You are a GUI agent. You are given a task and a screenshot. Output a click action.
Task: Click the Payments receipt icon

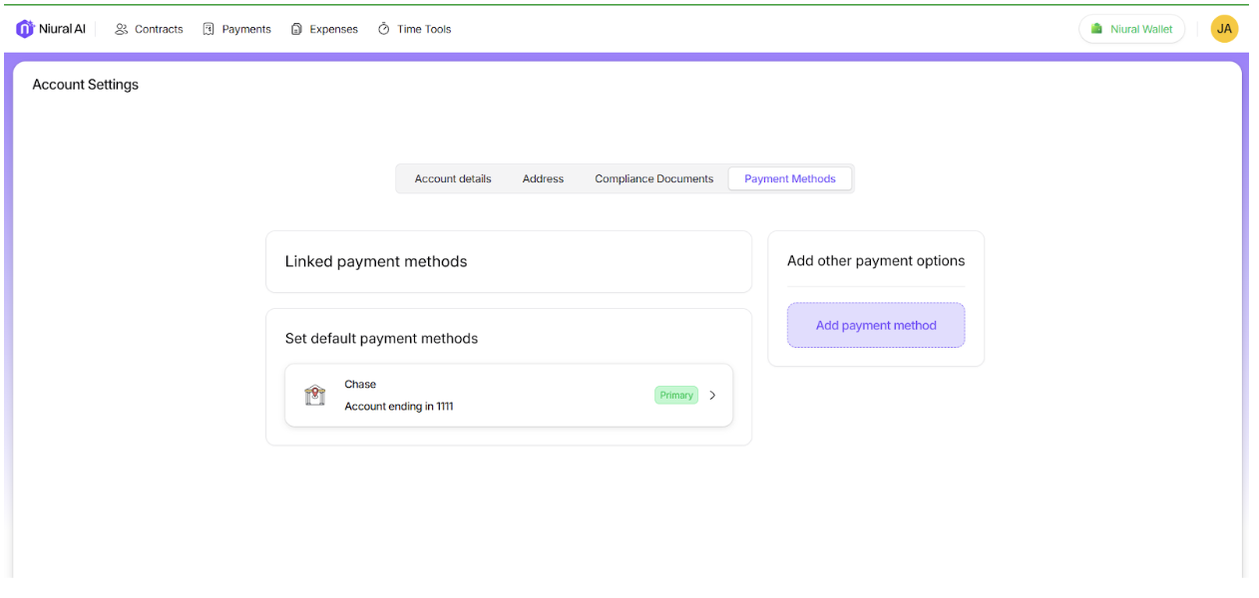[209, 29]
